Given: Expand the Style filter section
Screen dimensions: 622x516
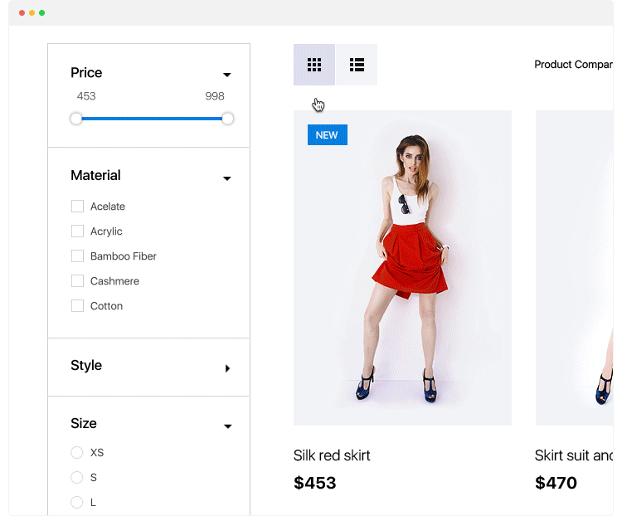Looking at the screenshot, I should click(x=227, y=368).
